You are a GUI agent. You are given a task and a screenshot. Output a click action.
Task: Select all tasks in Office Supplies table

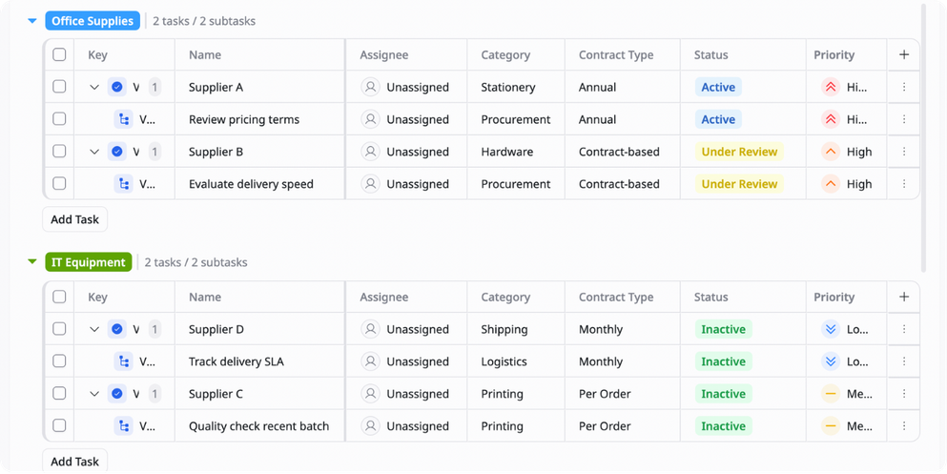[x=59, y=54]
